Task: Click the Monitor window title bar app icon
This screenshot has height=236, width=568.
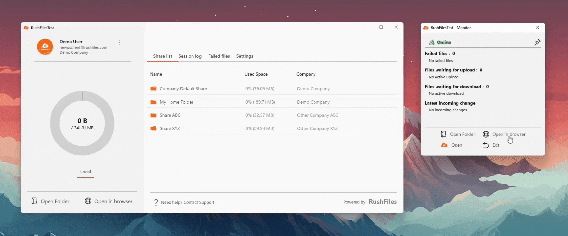Action: [426, 28]
